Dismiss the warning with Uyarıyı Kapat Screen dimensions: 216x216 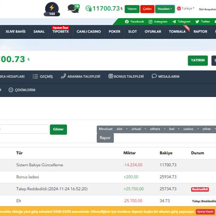[x=205, y=211]
